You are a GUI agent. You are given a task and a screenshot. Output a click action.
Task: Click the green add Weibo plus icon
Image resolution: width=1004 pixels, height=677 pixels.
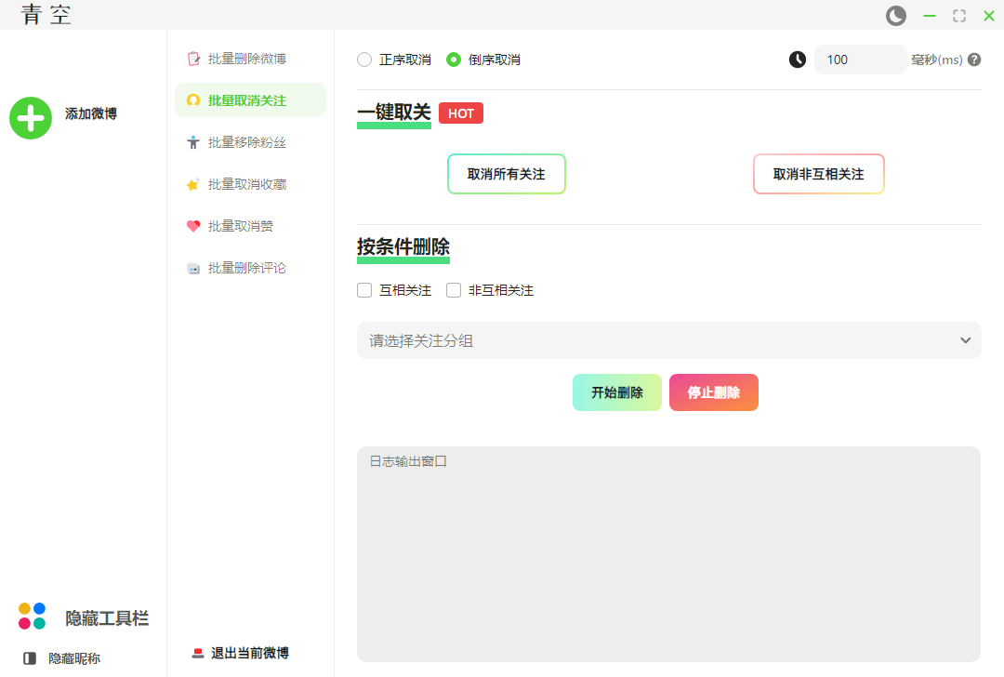[31, 118]
